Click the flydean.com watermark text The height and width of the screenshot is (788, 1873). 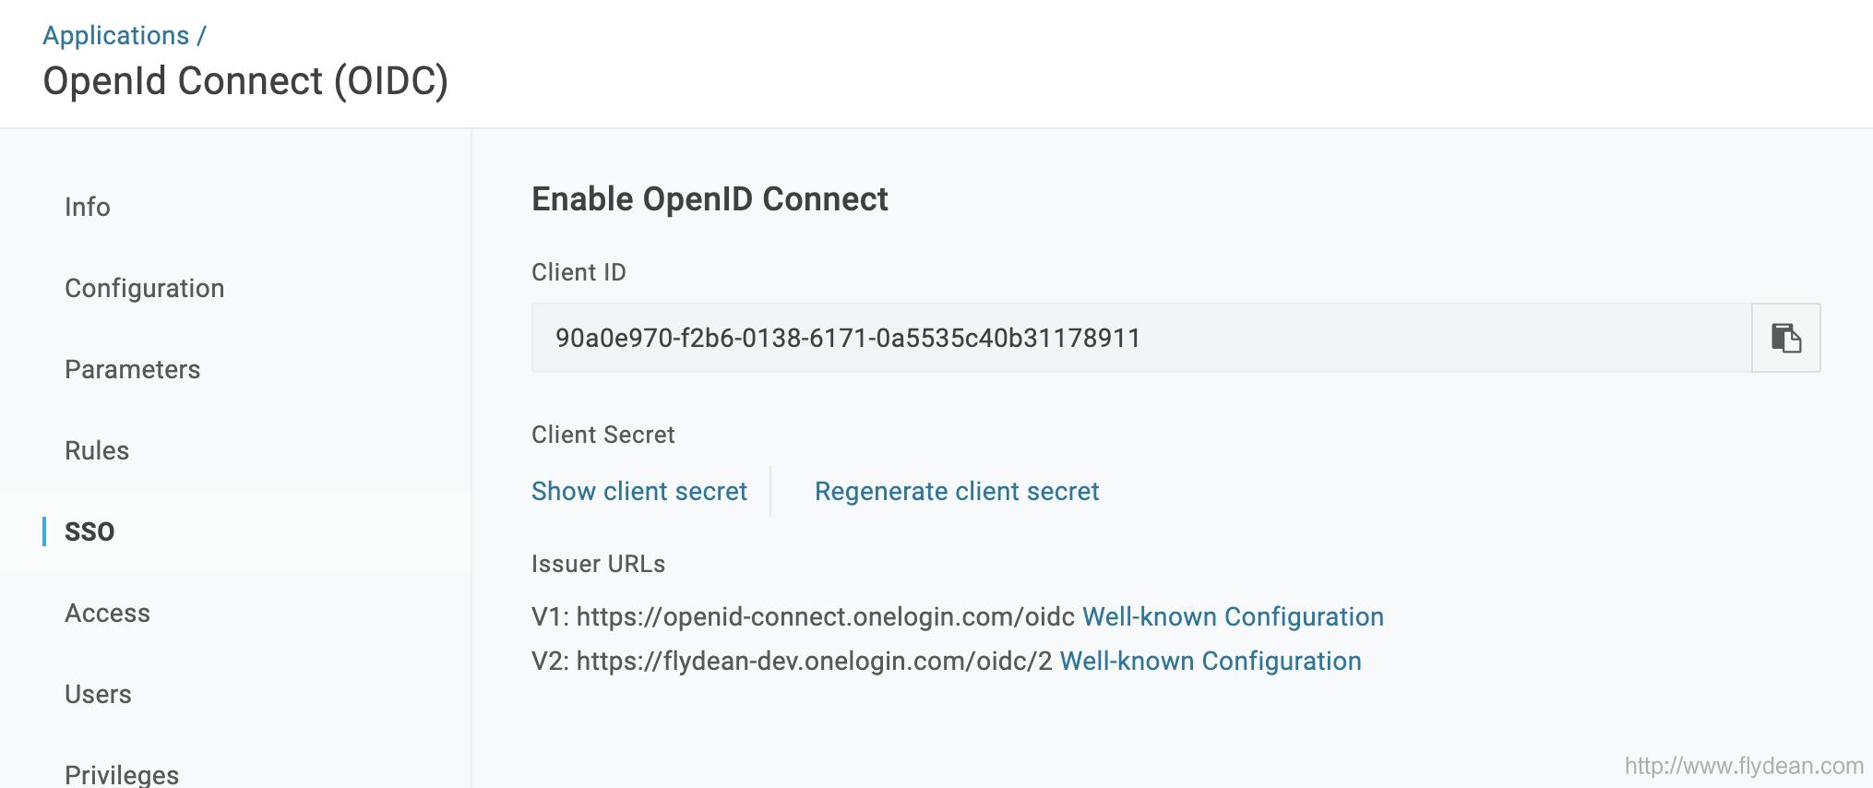(x=1743, y=766)
